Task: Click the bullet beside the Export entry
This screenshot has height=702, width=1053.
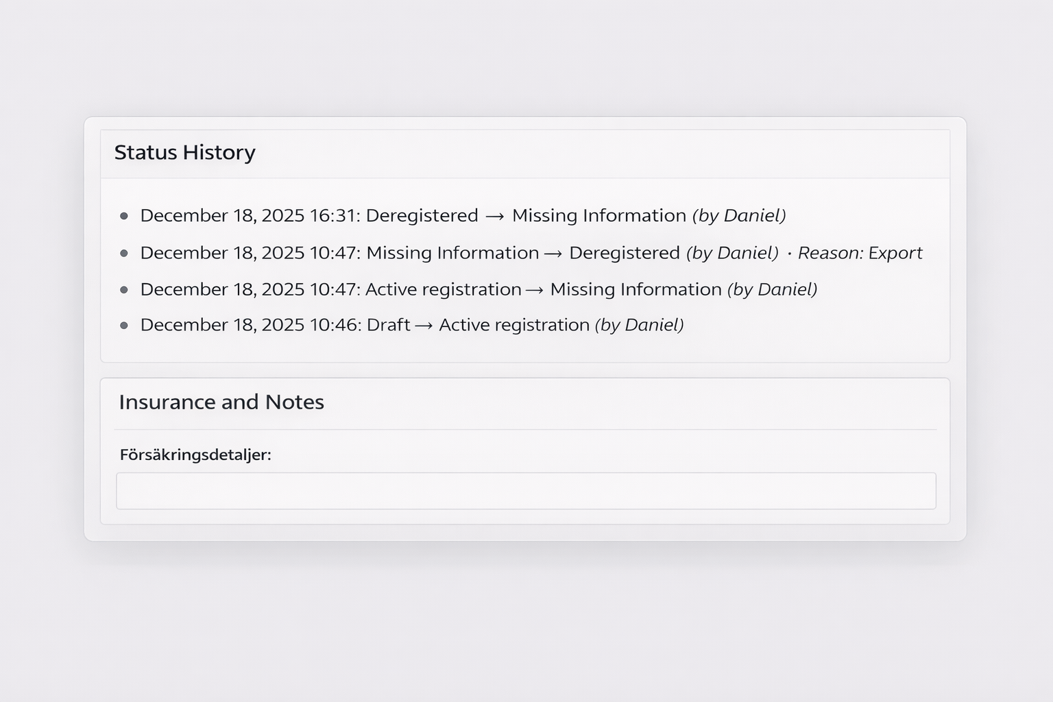Action: (125, 254)
